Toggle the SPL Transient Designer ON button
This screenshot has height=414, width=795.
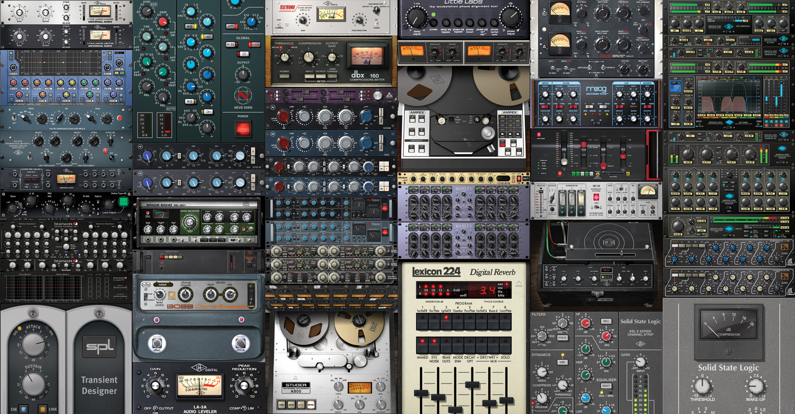23,409
